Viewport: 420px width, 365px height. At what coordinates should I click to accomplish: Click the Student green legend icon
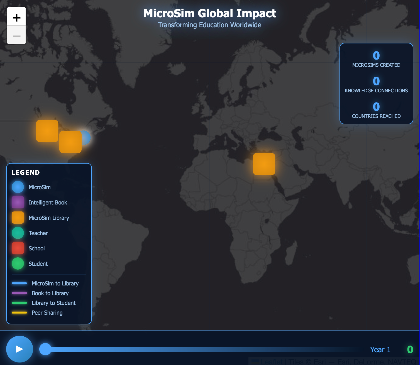click(18, 263)
